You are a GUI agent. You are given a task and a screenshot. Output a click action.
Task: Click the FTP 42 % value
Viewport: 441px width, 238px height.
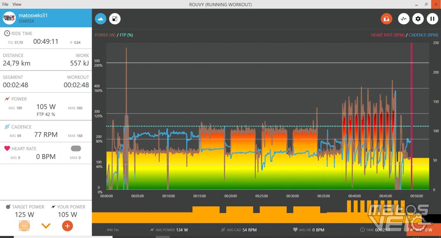coord(46,114)
